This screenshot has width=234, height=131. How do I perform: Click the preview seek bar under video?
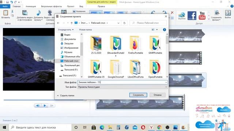pos(45,100)
